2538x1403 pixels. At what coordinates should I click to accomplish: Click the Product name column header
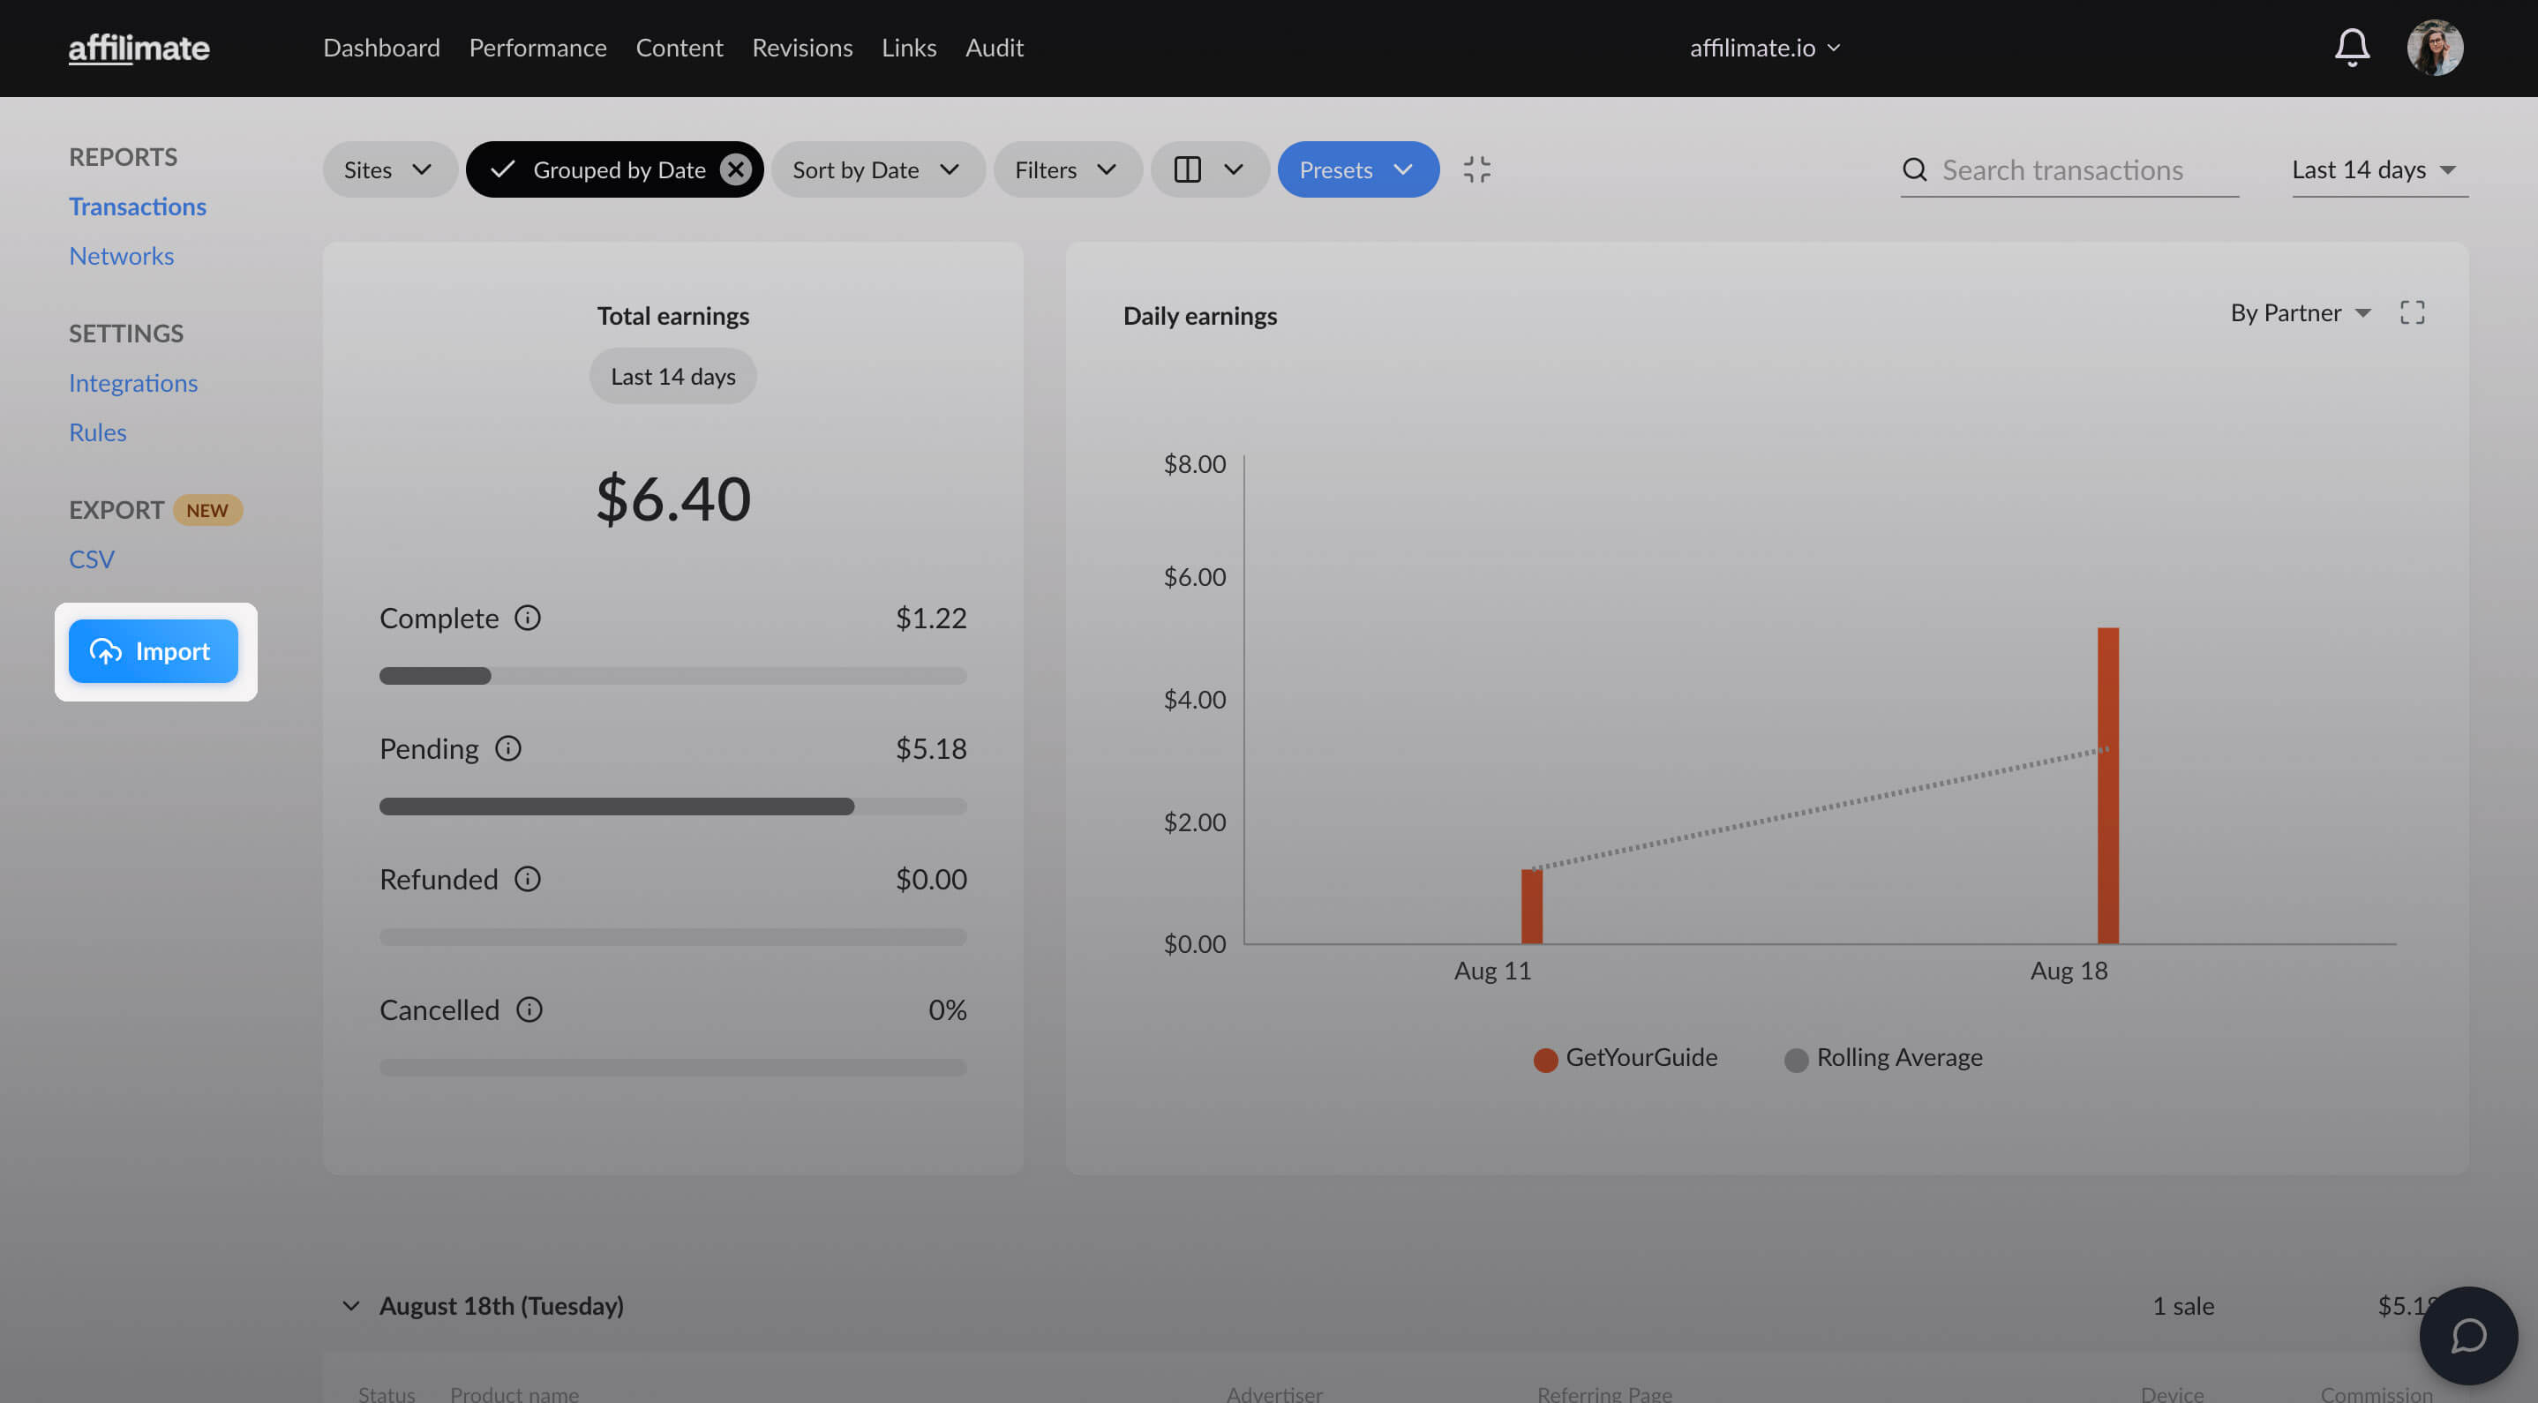[514, 1392]
